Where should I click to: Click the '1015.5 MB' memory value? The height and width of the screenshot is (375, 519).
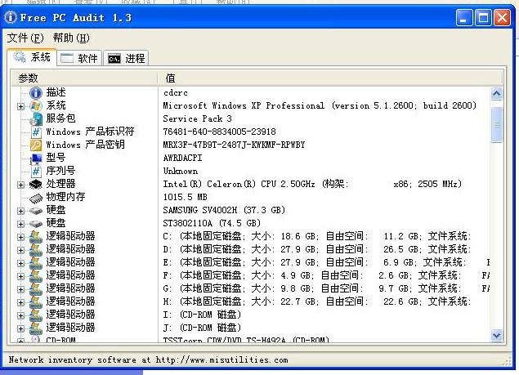[x=185, y=197]
